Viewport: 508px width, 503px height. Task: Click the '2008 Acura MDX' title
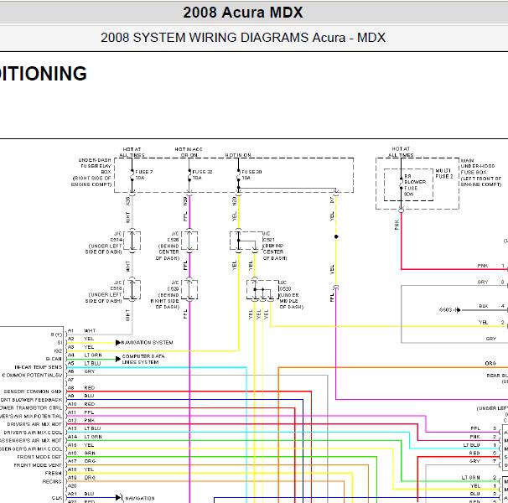coord(243,13)
